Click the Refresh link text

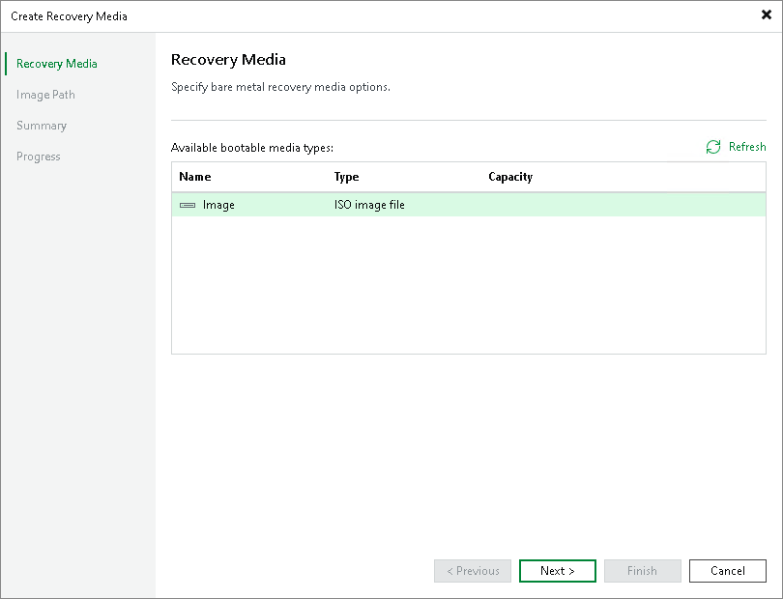(747, 147)
